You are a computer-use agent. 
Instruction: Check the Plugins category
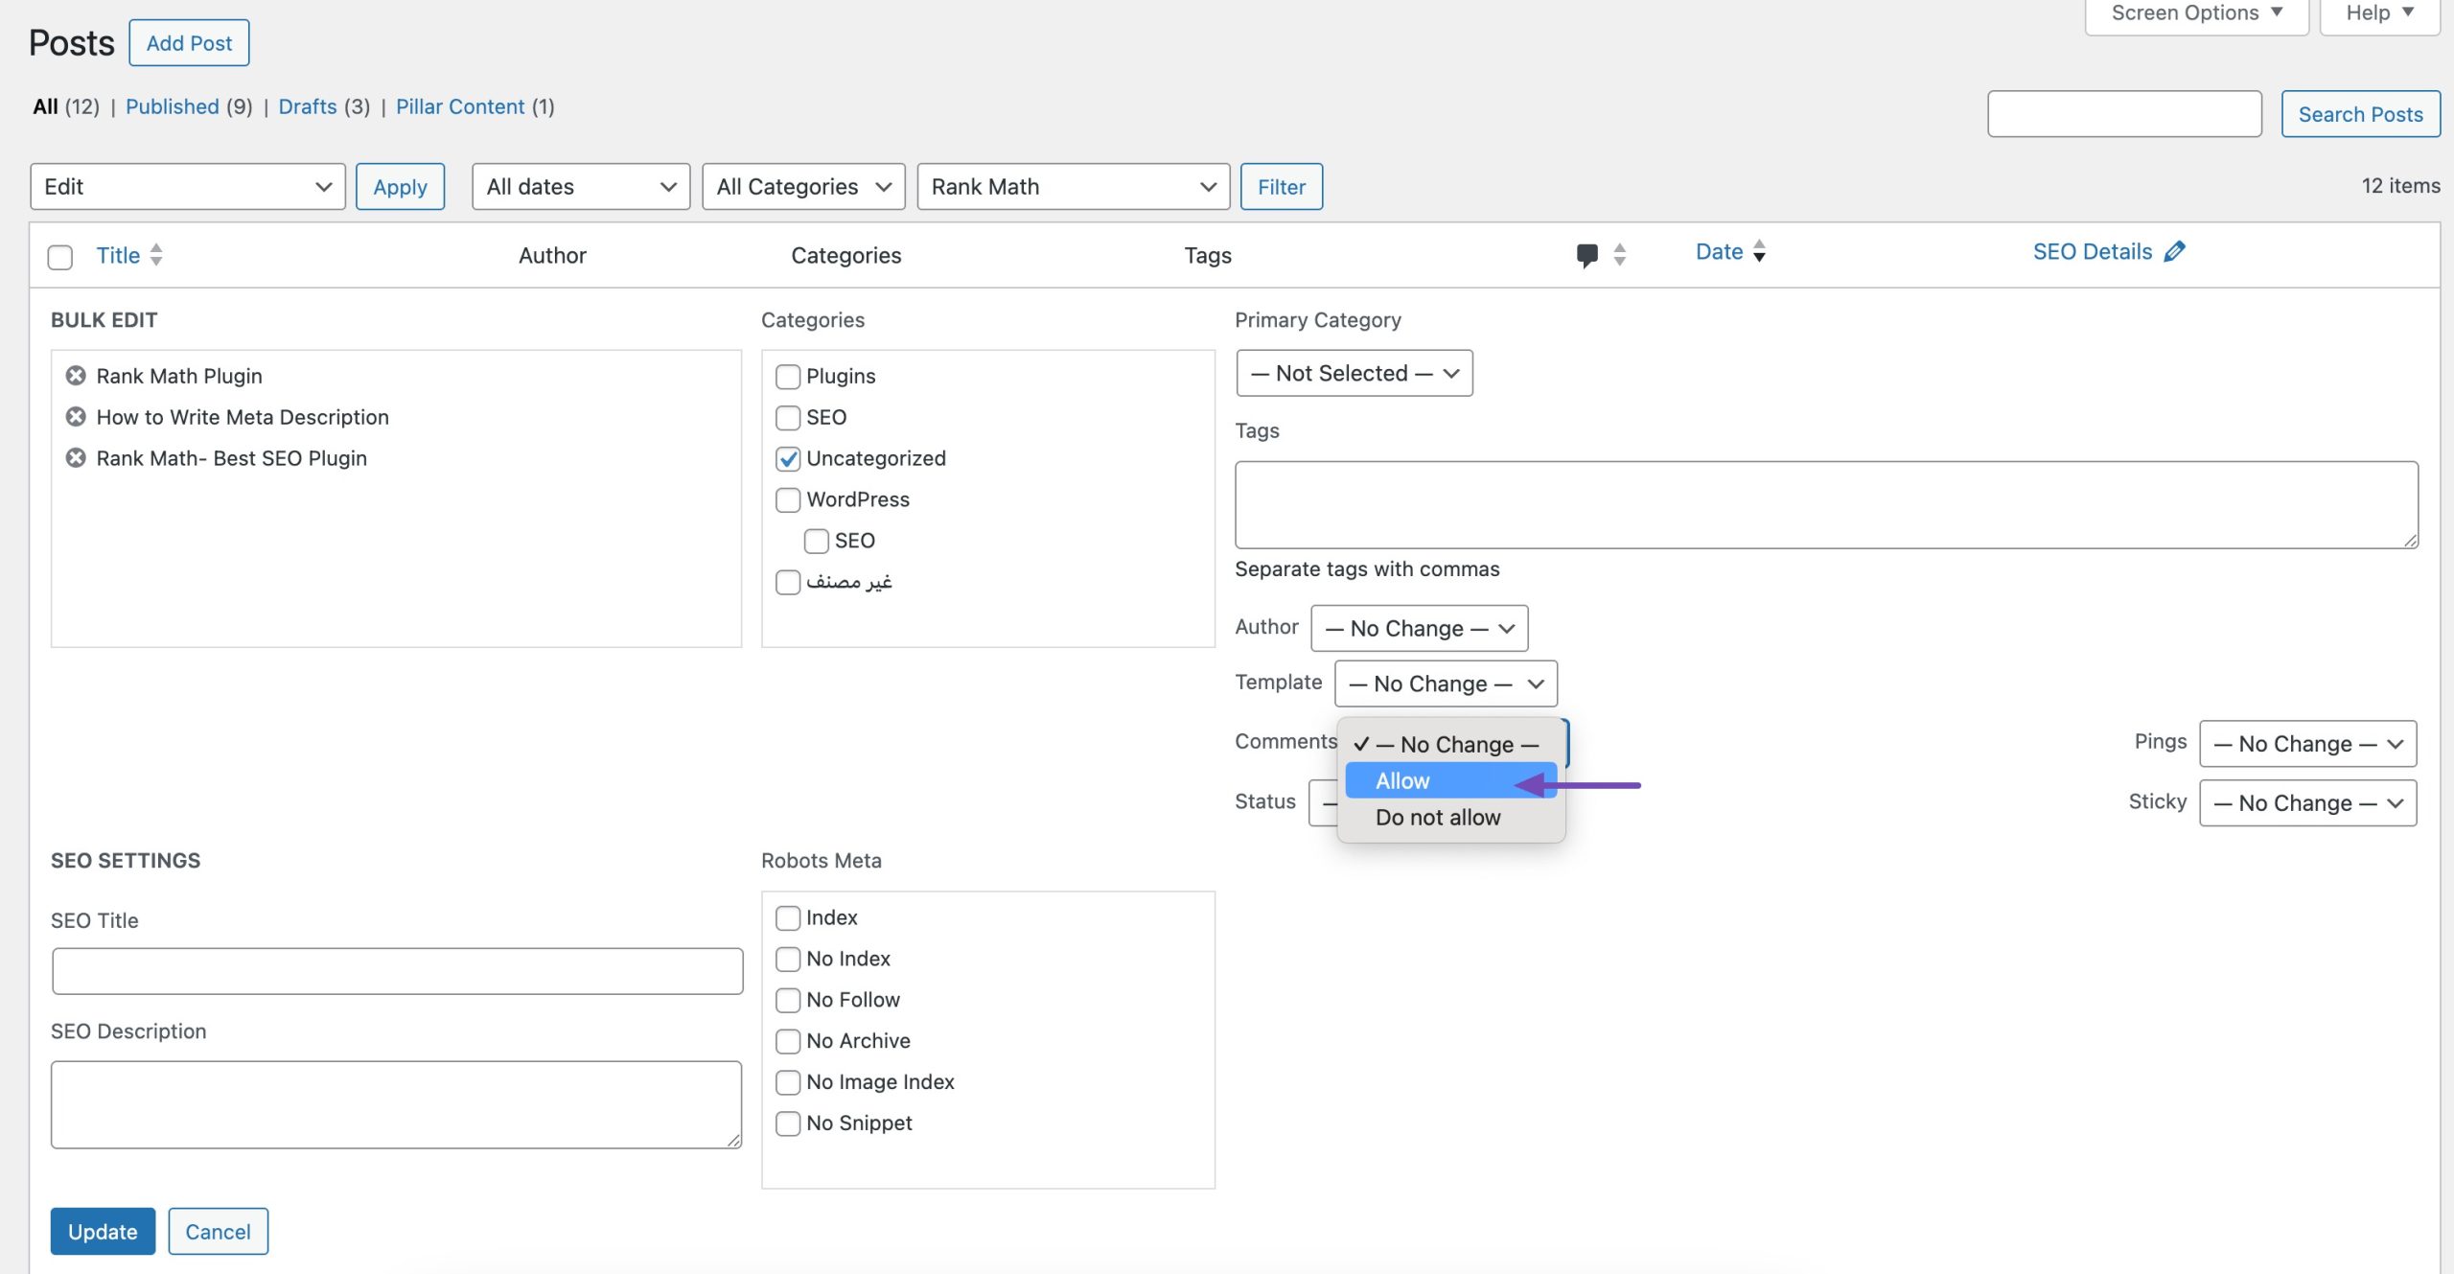[x=788, y=377]
